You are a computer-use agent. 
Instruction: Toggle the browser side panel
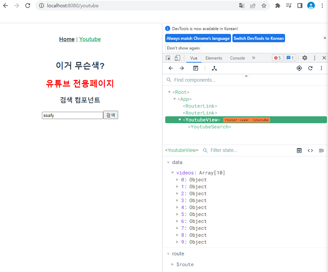coord(300,6)
